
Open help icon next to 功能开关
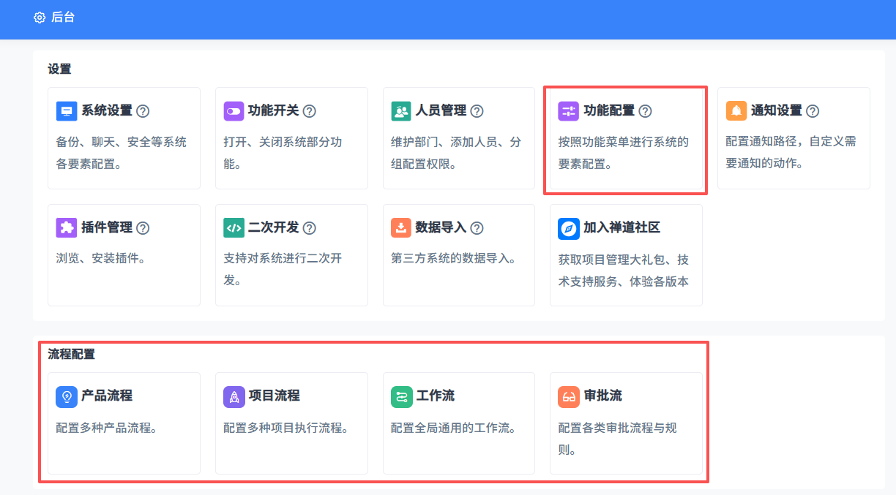coord(310,111)
